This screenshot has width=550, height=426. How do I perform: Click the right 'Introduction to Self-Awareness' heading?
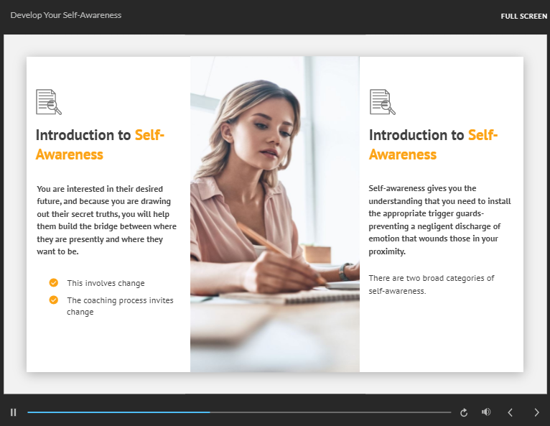(434, 144)
